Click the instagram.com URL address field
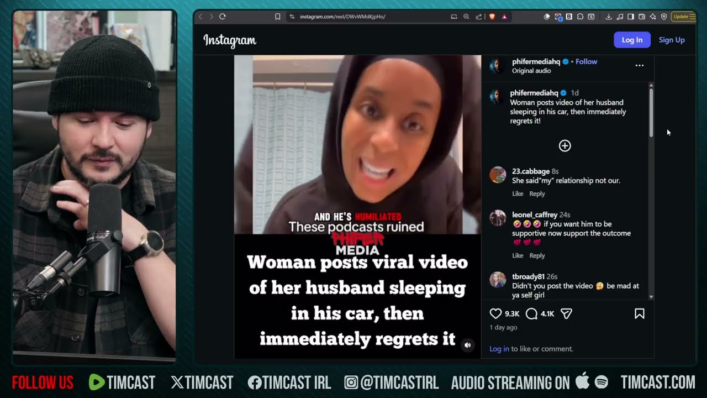Viewport: 707px width, 398px height. click(342, 17)
